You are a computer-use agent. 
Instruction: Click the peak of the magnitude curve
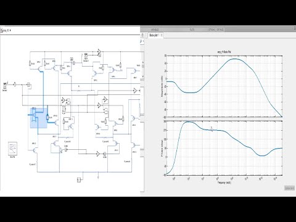(235, 59)
